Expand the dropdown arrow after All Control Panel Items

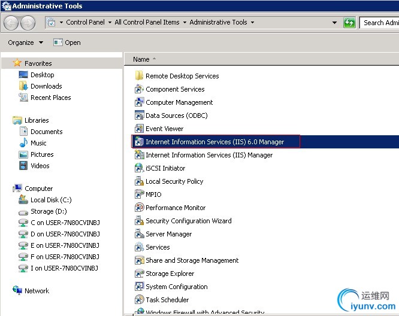(x=185, y=22)
